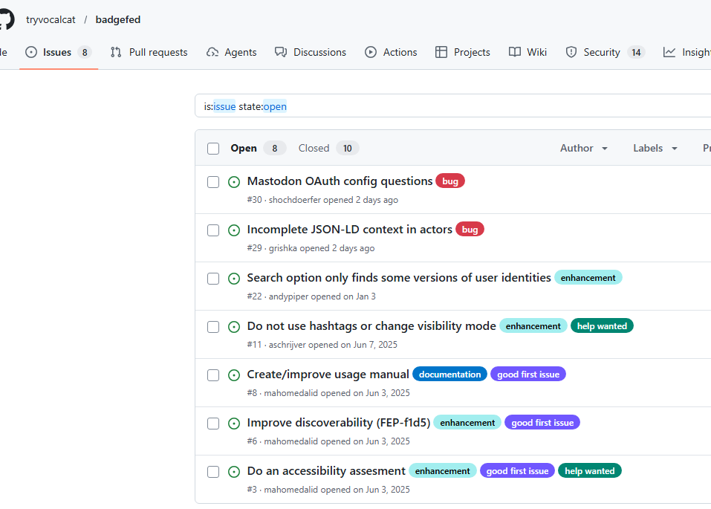Click the Actions play-circle icon
This screenshot has height=509, width=711.
371,52
